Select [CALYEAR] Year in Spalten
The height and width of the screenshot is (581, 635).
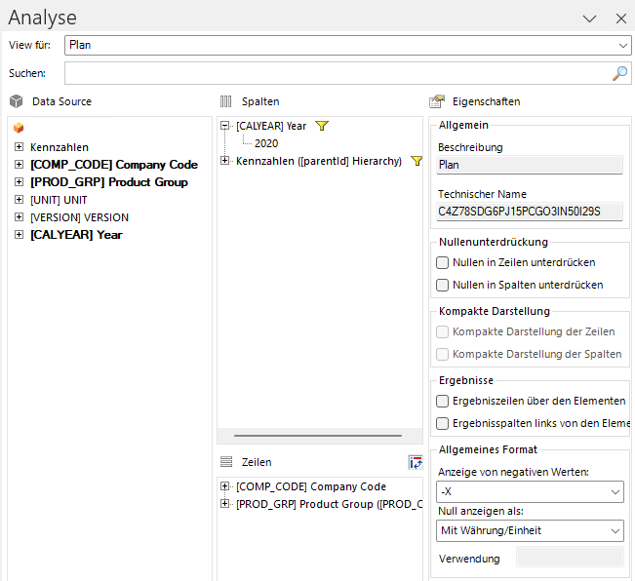pyautogui.click(x=271, y=126)
